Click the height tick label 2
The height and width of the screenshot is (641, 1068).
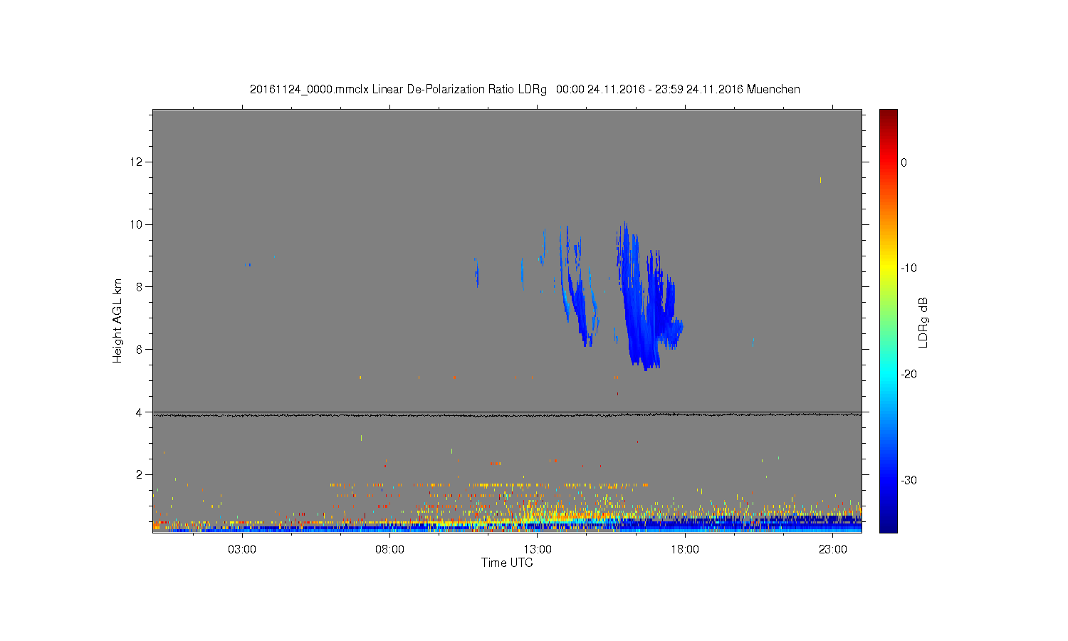click(x=140, y=474)
